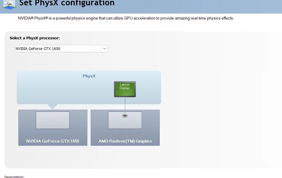Image resolution: width=282 pixels, height=178 pixels.
Task: Click the Set PhysX configuration page icon
Action: coord(9,4)
